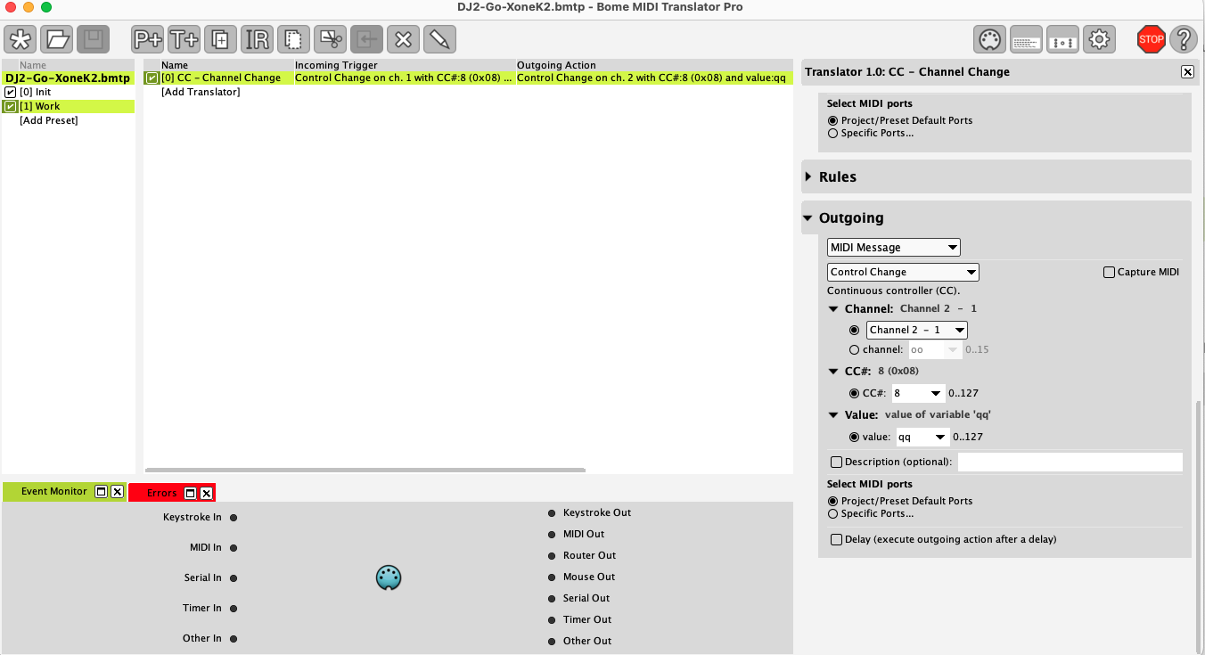
Task: Collapse the CC# subsection triangle
Action: [x=833, y=372]
